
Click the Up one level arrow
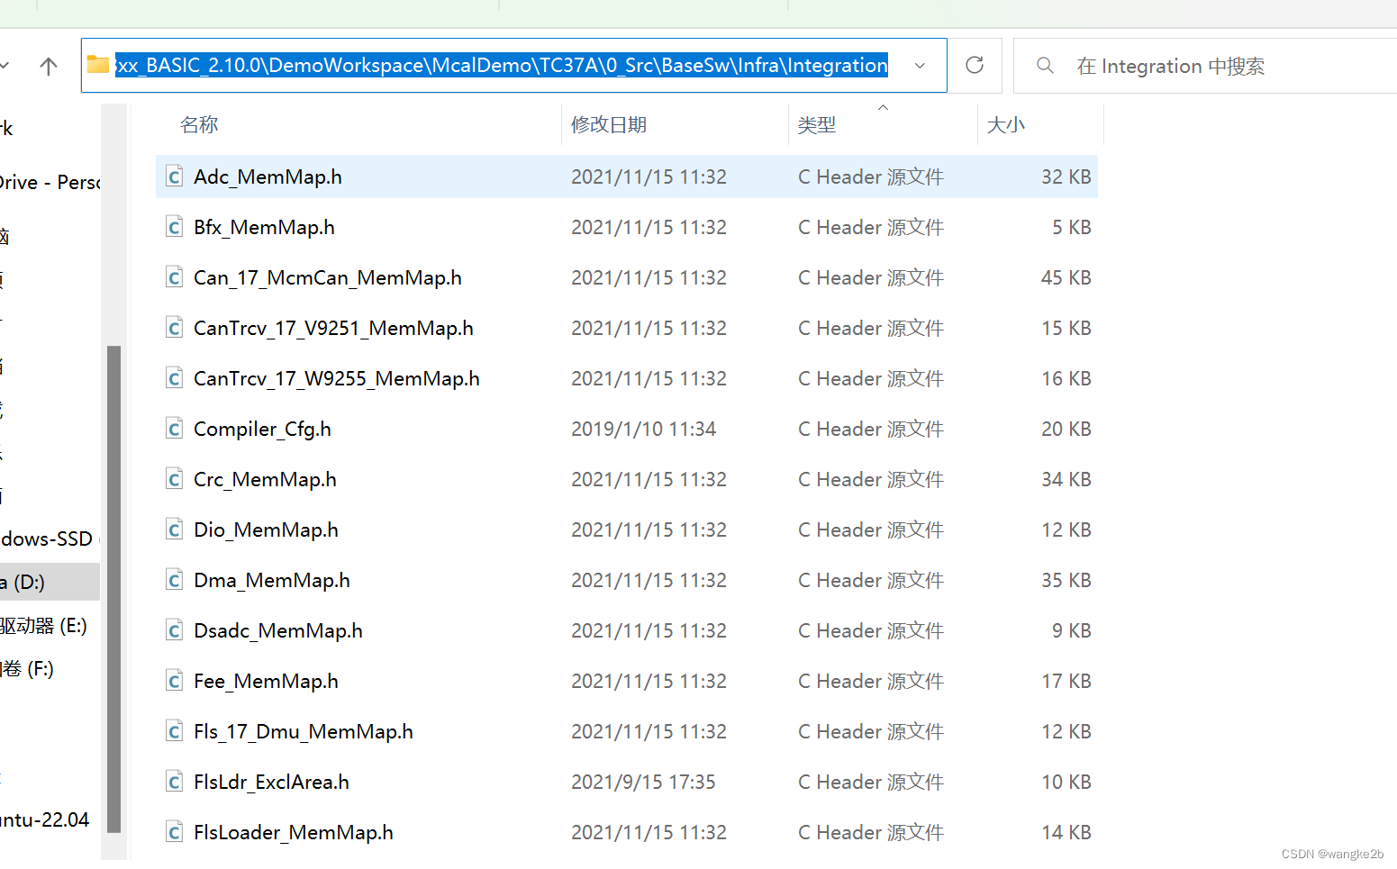49,66
